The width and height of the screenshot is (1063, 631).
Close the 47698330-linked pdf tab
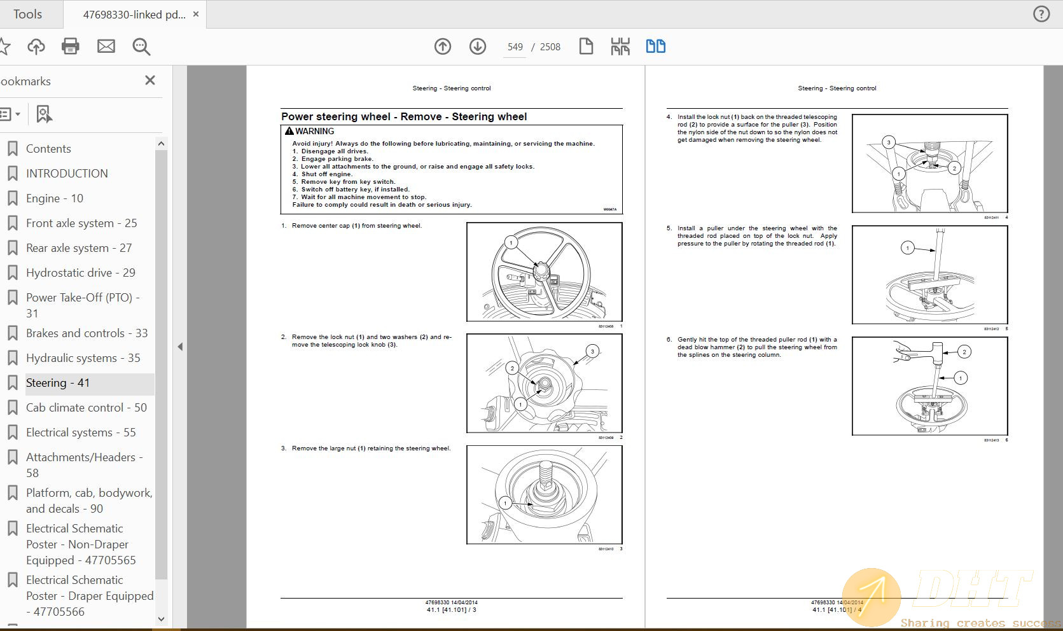coord(196,14)
